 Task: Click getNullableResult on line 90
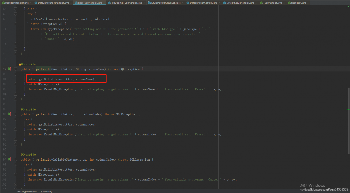[x=53, y=124]
